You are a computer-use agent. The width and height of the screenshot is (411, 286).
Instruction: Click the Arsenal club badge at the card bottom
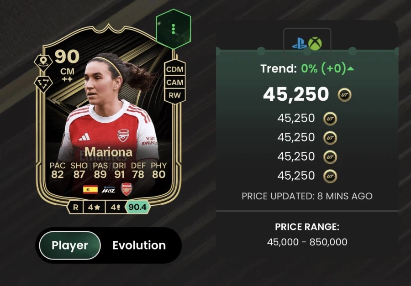pos(126,189)
